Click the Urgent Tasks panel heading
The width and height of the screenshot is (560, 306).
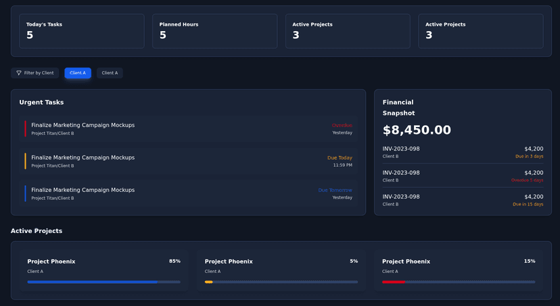point(41,102)
